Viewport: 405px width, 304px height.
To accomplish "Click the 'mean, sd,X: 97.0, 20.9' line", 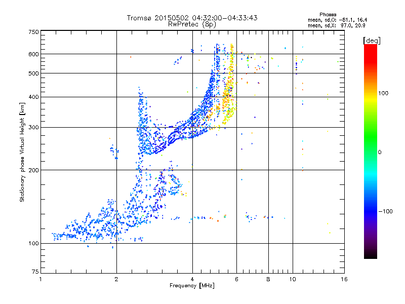I will click(x=336, y=25).
